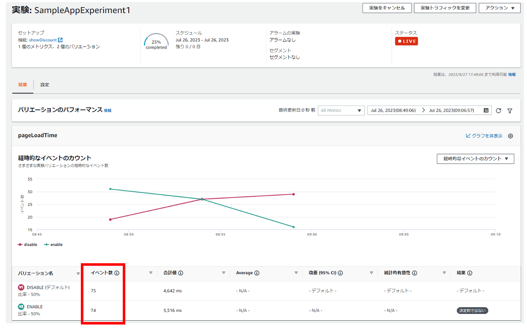The height and width of the screenshot is (330, 527).
Task: Open the 経時的なイベントのカウント chart type dropdown
Action: pyautogui.click(x=475, y=159)
